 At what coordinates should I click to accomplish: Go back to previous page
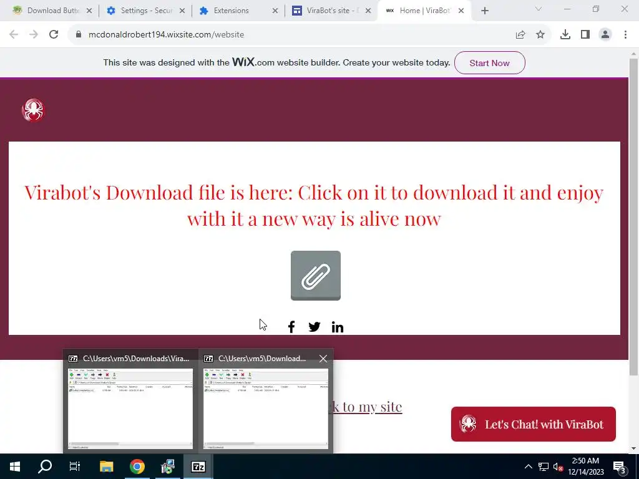coord(14,35)
